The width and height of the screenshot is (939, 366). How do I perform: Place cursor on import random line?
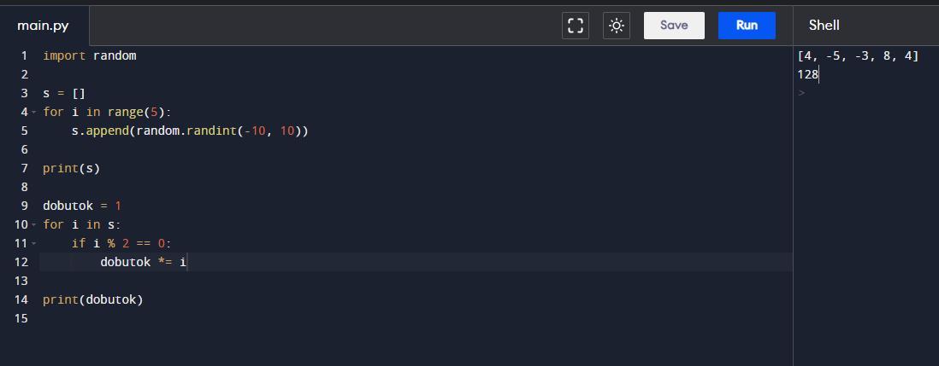90,56
